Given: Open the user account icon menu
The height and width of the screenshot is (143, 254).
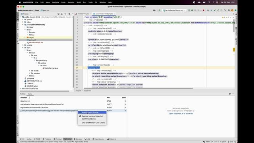Looking at the screenshot, I should click(154, 10).
